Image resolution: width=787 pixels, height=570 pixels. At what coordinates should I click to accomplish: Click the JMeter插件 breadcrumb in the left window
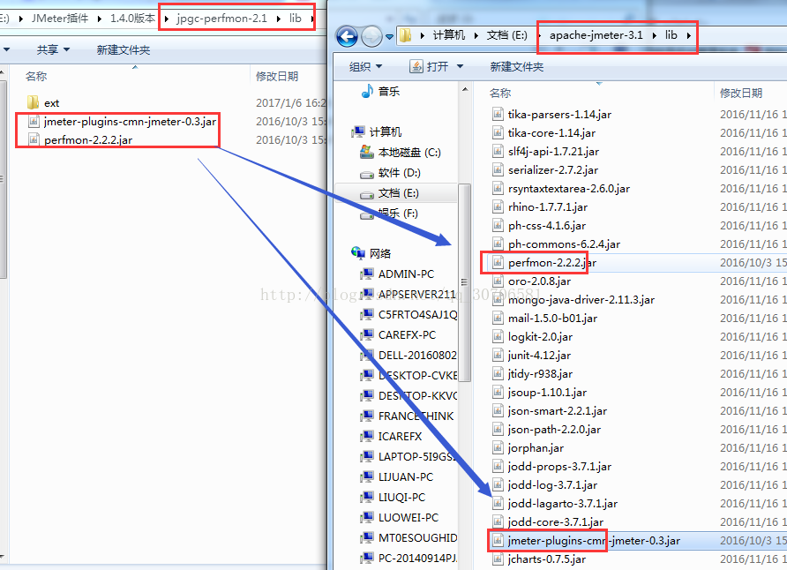tap(60, 18)
